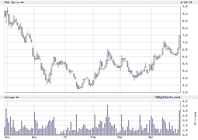The image size is (198, 140).
Task: Click the 'Apr' month label
Action: pos(151,137)
